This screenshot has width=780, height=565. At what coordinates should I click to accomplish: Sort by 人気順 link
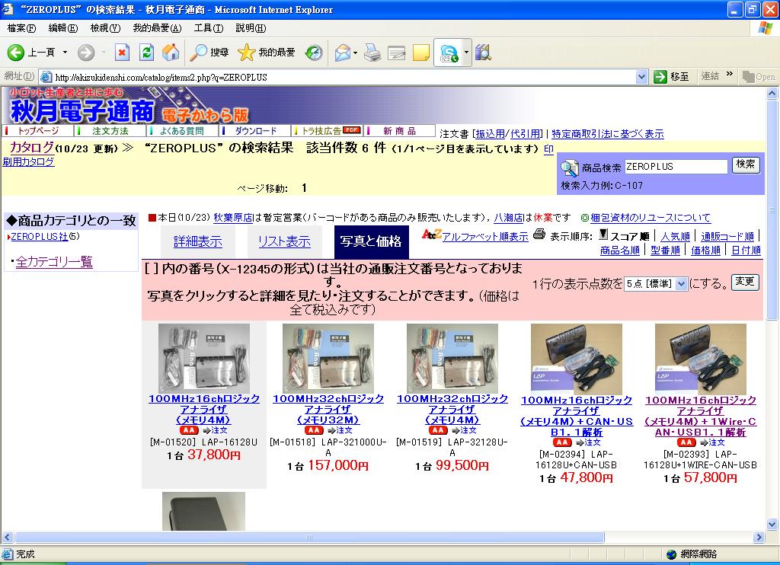click(x=675, y=236)
